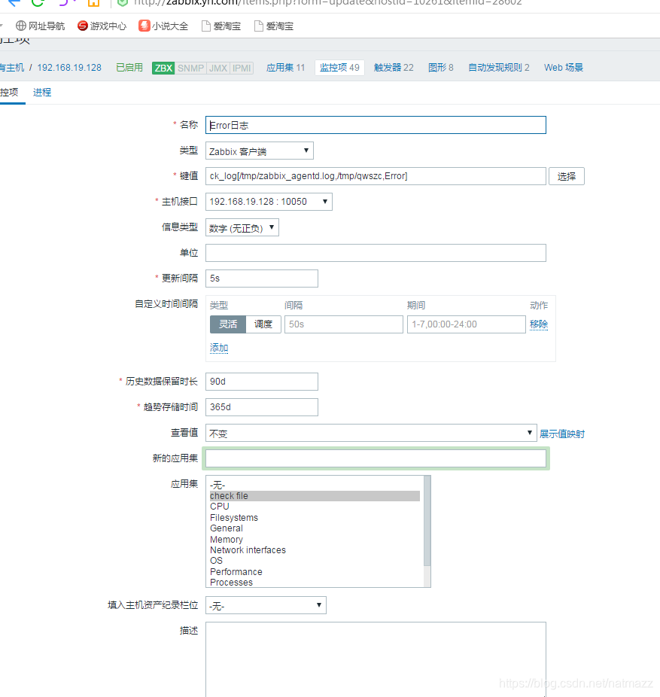The width and height of the screenshot is (660, 697).
Task: Open 自动发现规则 2 navigation tab
Action: click(499, 68)
